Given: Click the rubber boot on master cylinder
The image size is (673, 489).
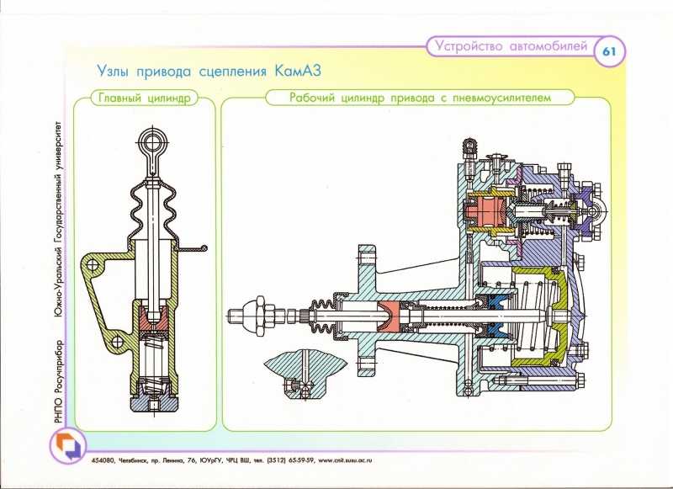Looking at the screenshot, I should [153, 210].
